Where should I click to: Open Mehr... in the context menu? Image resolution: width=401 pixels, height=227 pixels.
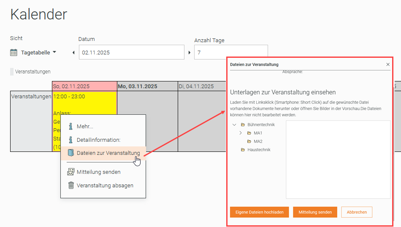(85, 126)
